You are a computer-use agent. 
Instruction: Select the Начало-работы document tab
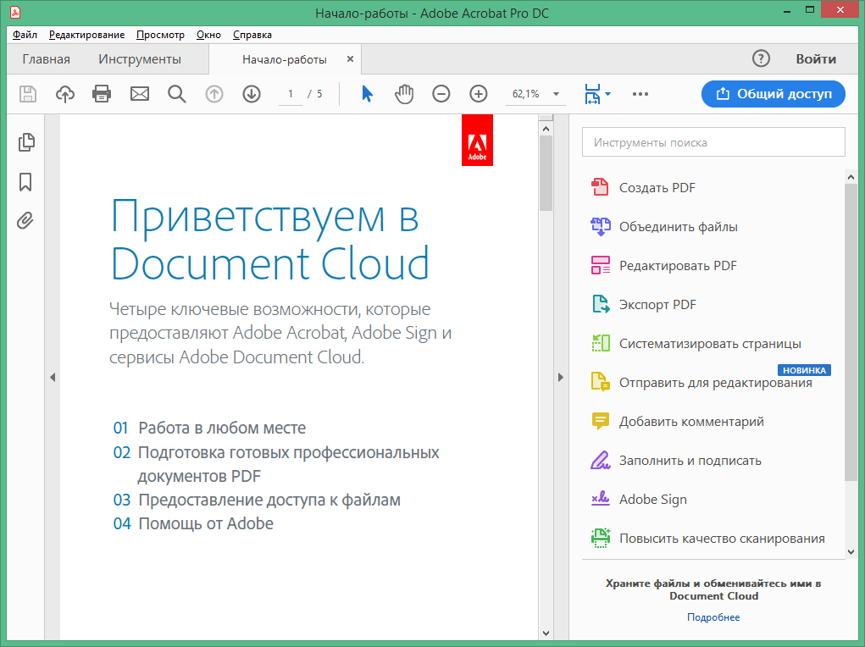[x=285, y=59]
